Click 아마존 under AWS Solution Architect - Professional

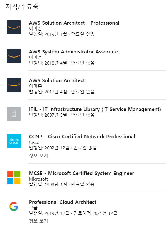tap(35, 28)
